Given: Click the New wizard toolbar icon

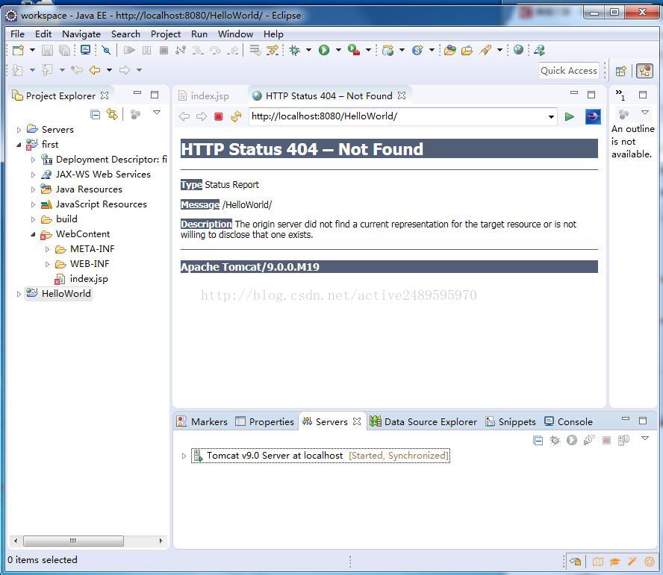Looking at the screenshot, I should pyautogui.click(x=18, y=50).
